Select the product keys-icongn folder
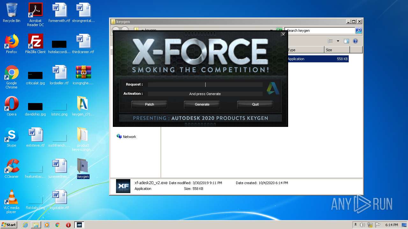This screenshot has width=408, height=229. (83, 139)
